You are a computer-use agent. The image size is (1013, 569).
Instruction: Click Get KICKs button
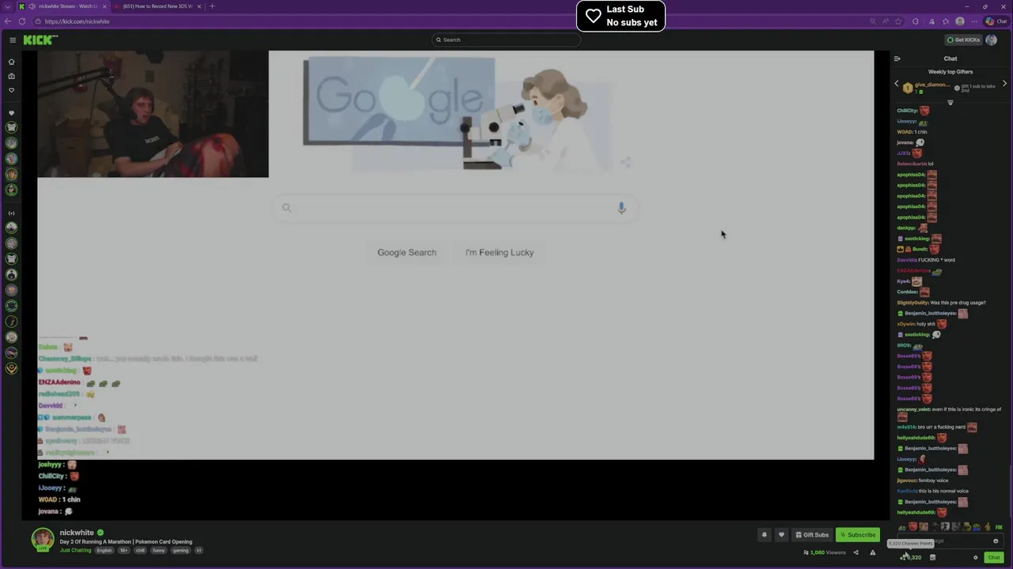(963, 40)
